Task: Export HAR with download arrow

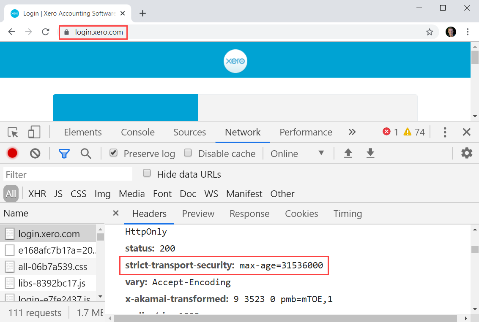Action: coord(370,153)
